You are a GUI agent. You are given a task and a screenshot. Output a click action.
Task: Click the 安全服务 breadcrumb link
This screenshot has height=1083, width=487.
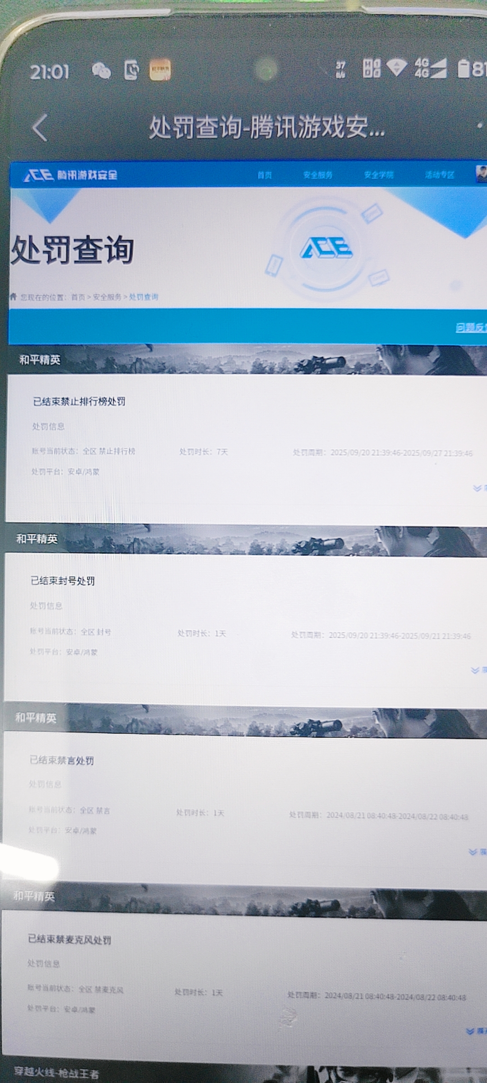pos(107,297)
